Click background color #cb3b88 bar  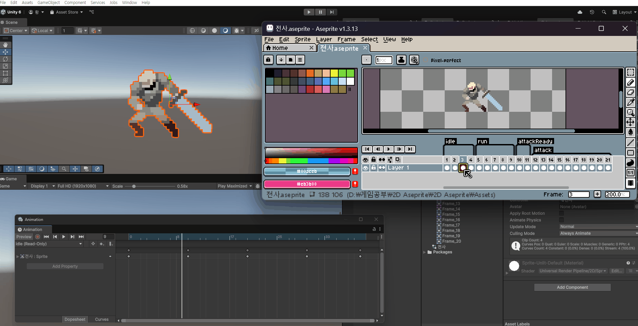(x=307, y=184)
